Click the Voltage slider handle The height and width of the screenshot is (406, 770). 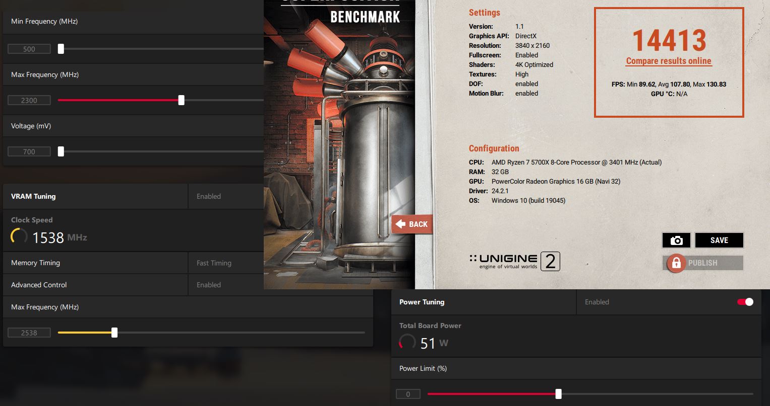click(61, 151)
